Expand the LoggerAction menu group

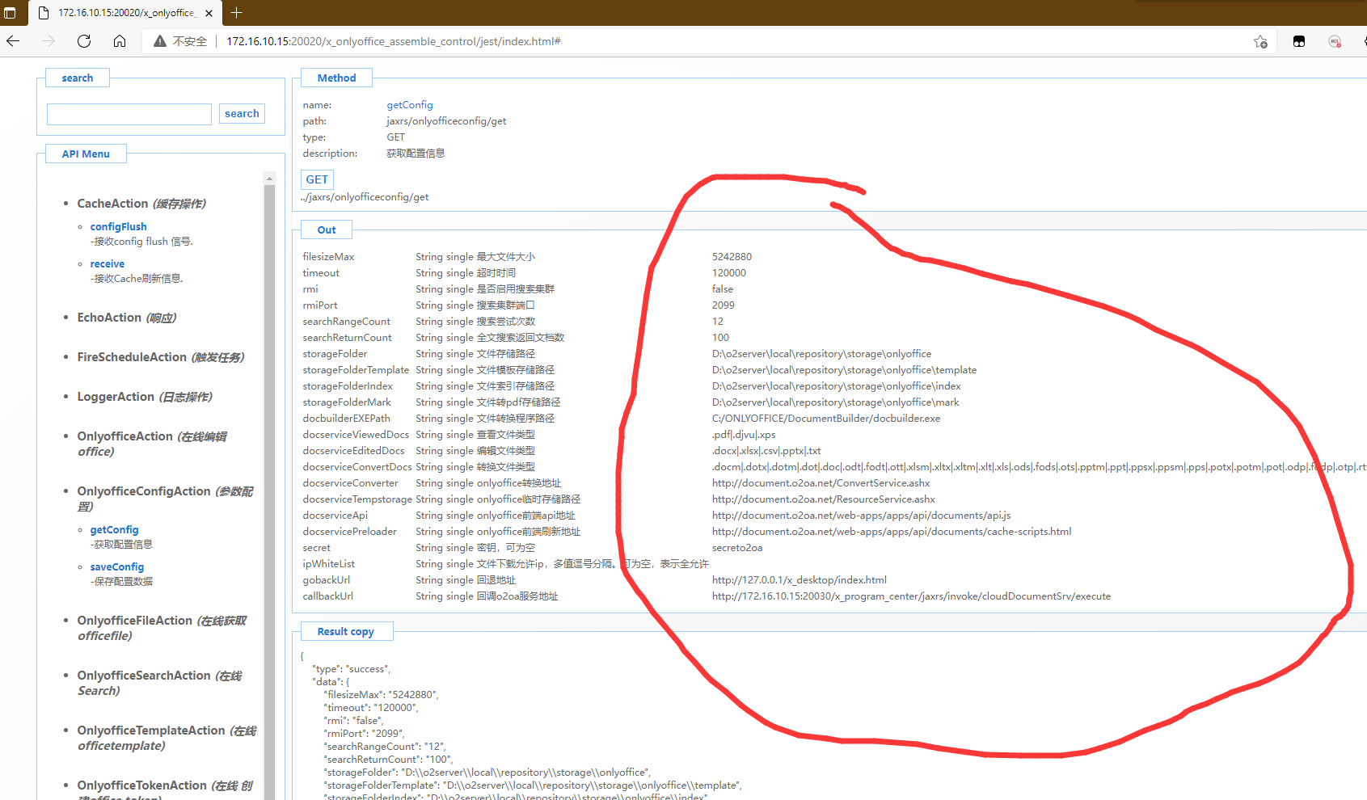click(116, 397)
